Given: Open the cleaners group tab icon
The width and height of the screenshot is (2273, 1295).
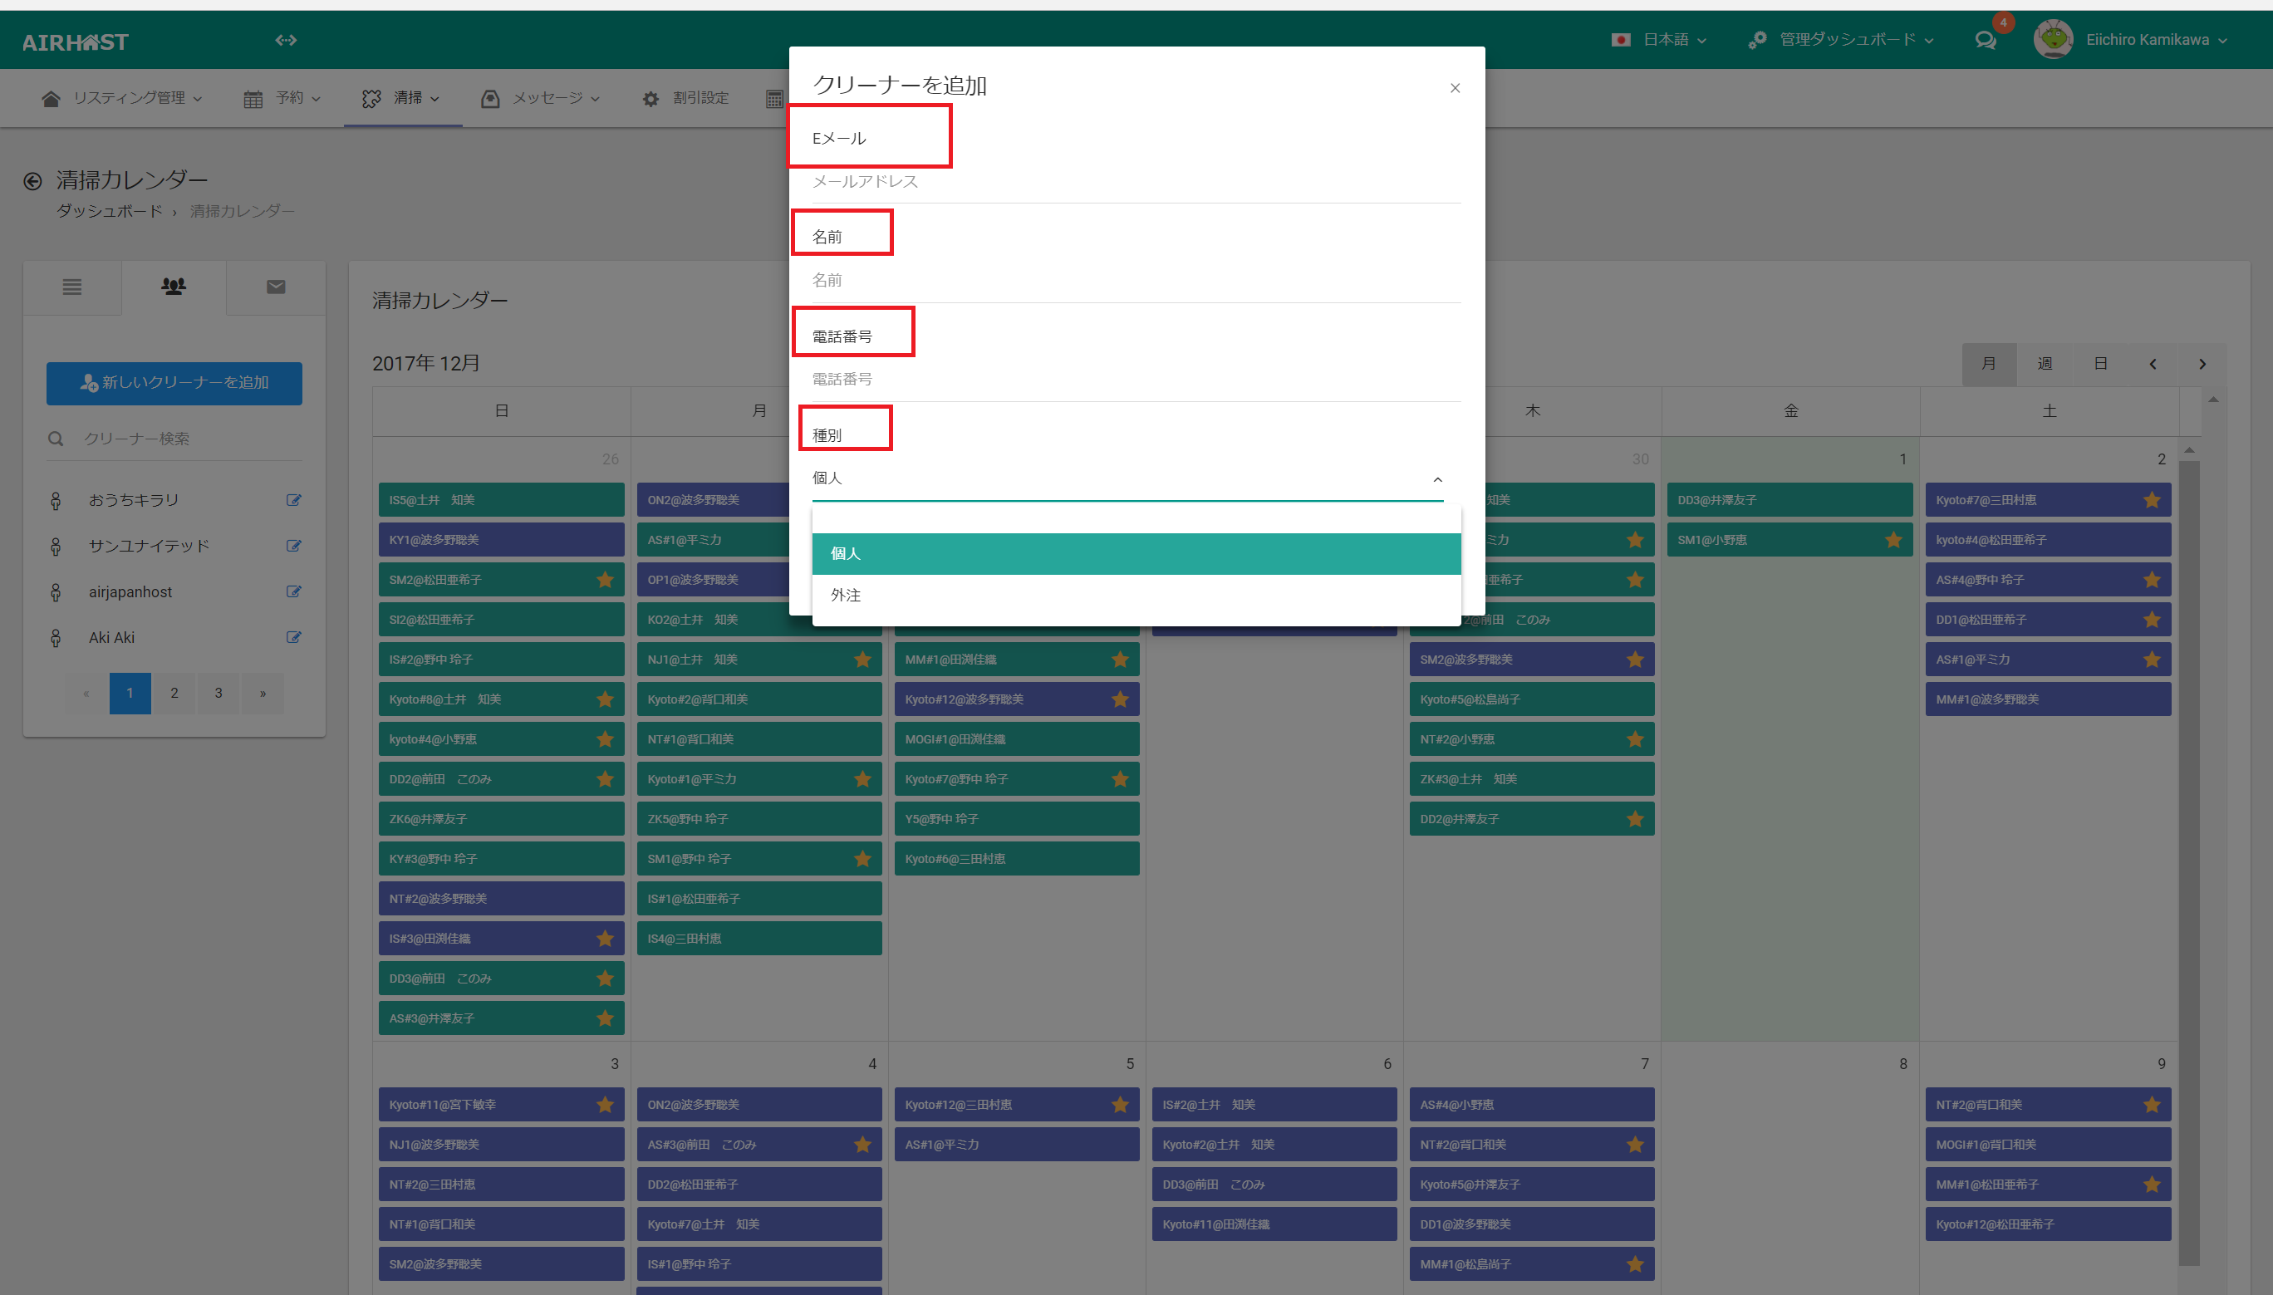Looking at the screenshot, I should click(174, 287).
